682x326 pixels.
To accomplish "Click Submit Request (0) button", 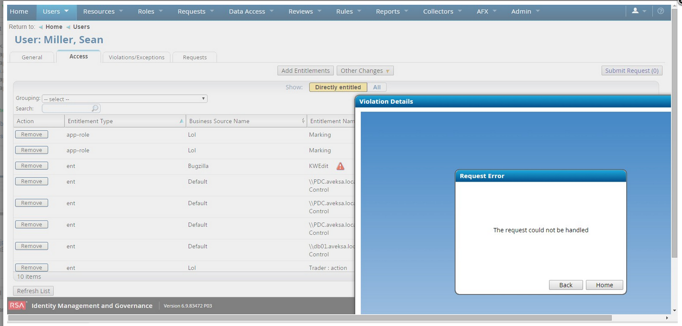I will [x=631, y=70].
